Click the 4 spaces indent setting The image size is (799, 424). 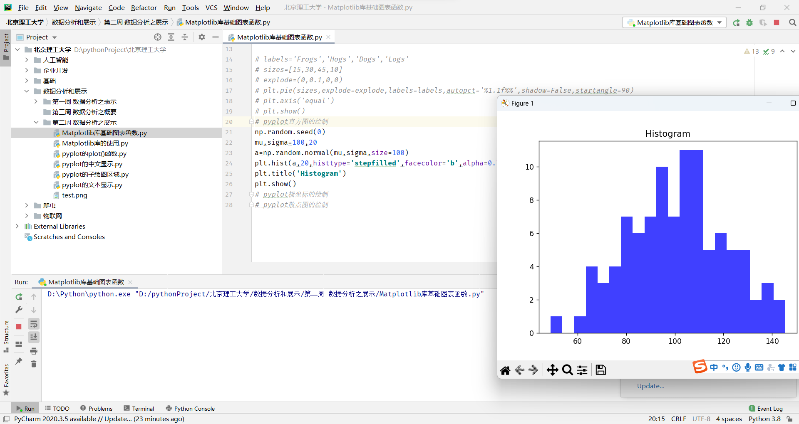pyautogui.click(x=729, y=419)
